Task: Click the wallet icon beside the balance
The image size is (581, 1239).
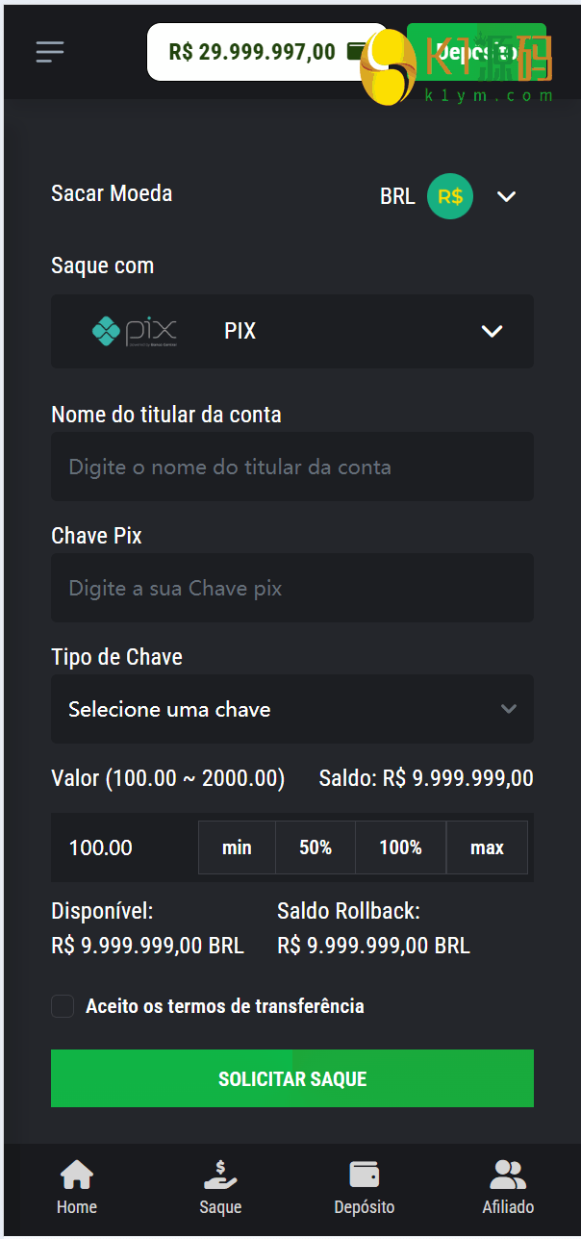Action: 356,52
